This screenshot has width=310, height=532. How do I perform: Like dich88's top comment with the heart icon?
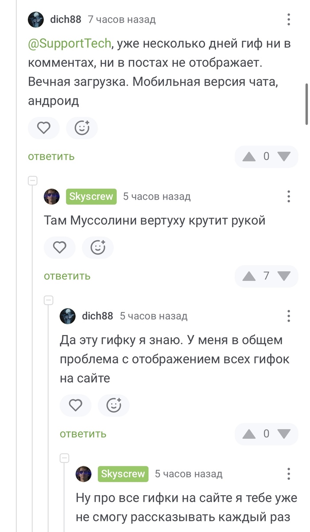click(x=43, y=128)
